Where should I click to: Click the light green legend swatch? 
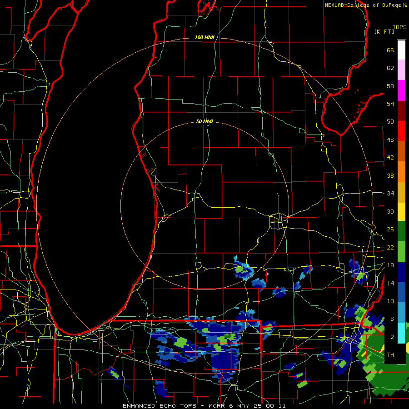coord(401,252)
